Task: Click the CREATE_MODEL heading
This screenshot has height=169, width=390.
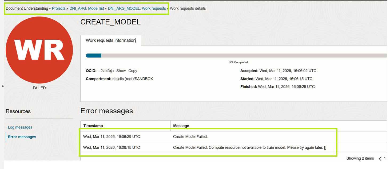Action: click(x=110, y=22)
